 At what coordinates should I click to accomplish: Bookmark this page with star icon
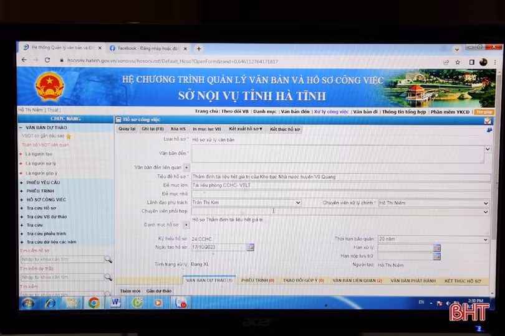pyautogui.click(x=458, y=62)
